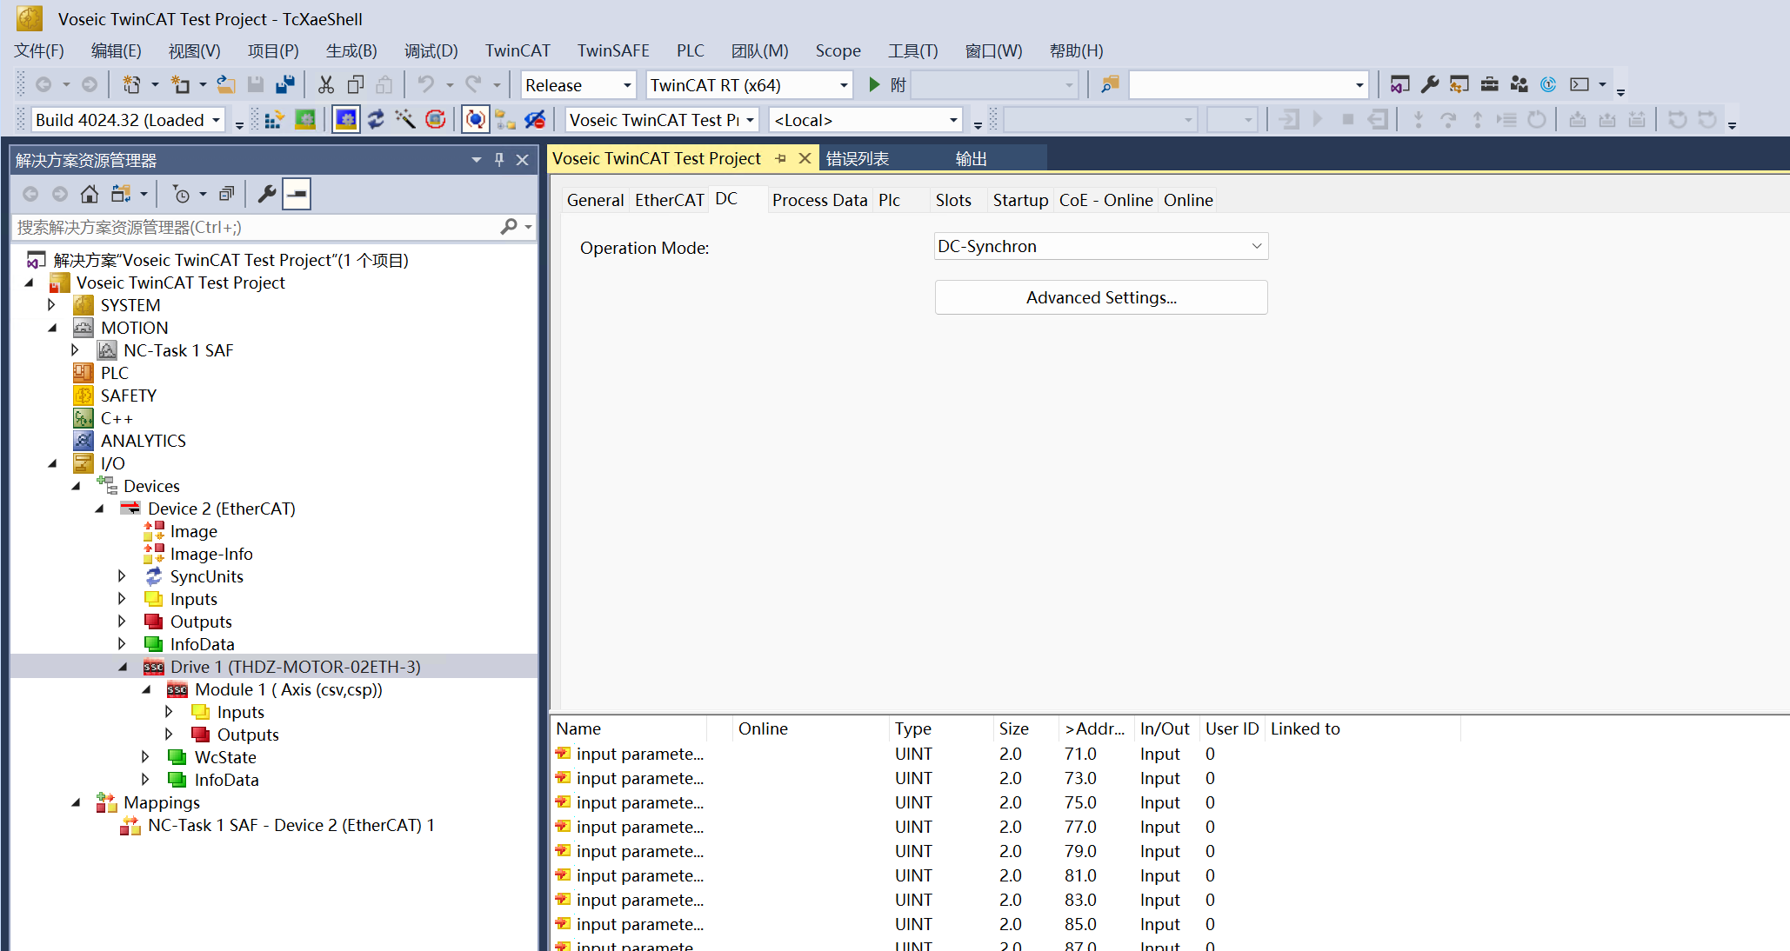Click the Add New Item toolbar icon

(x=180, y=85)
